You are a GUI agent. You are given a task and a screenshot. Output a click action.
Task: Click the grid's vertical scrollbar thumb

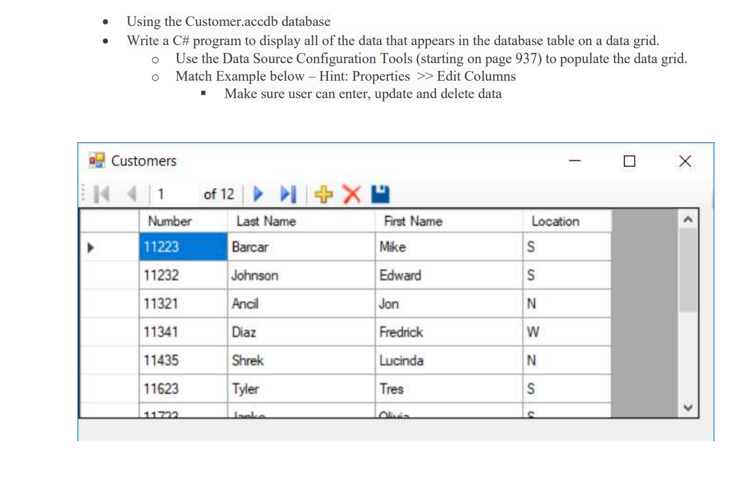tap(687, 270)
